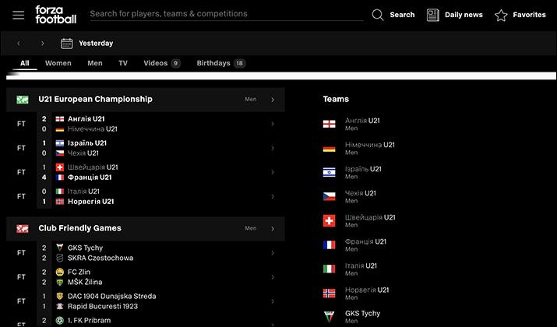Click England flag in Teams list
The width and height of the screenshot is (557, 327).
tap(329, 124)
